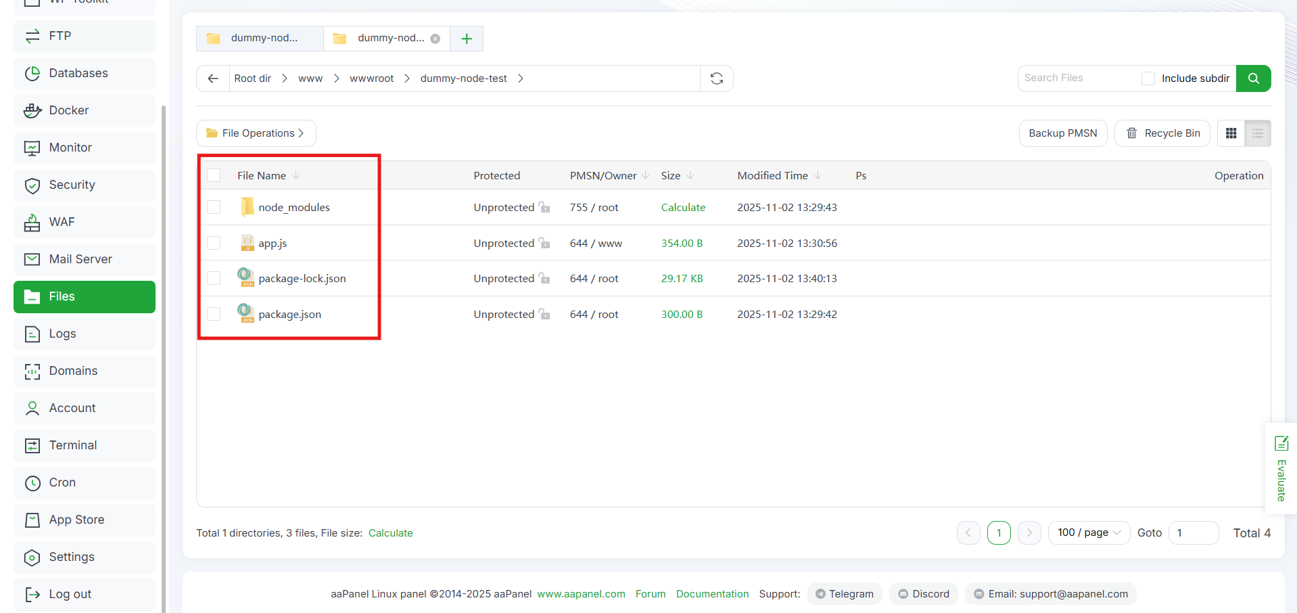Expand chevron after dummy-node-test breadcrumb
Image resolution: width=1297 pixels, height=613 pixels.
click(x=520, y=78)
